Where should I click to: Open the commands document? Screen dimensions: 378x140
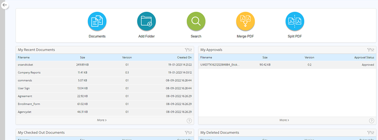25,80
